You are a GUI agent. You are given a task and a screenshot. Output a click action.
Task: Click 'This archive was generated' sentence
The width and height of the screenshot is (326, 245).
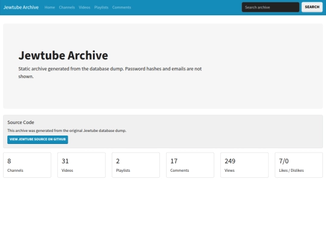click(x=67, y=131)
